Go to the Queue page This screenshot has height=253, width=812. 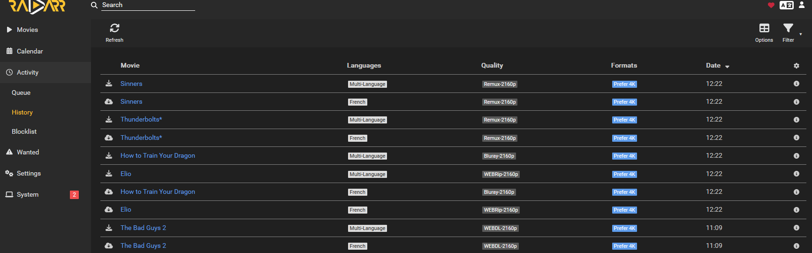coord(46,92)
